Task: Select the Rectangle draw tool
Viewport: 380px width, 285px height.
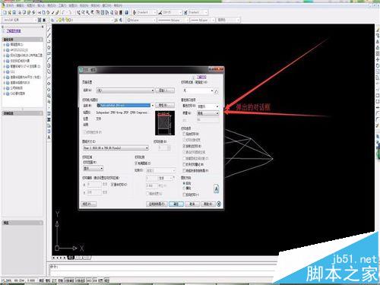Action: pyautogui.click(x=49, y=53)
